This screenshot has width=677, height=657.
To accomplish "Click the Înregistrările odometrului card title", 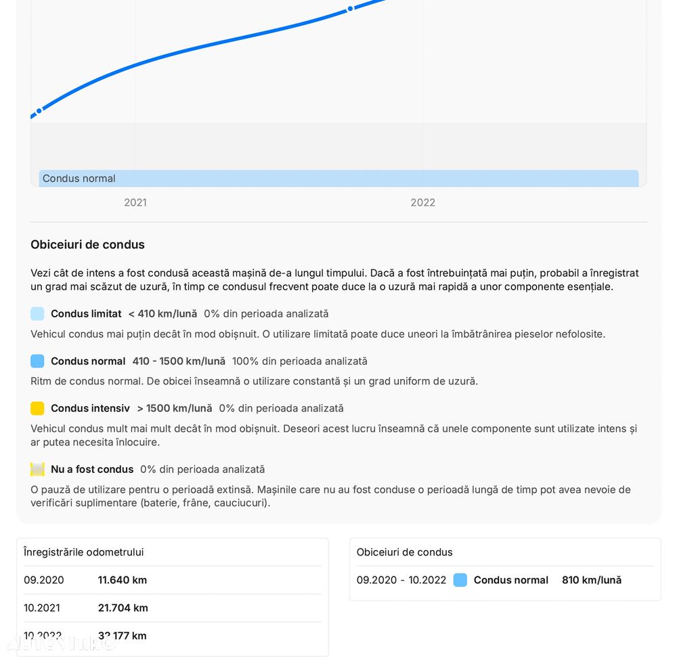I will [83, 552].
